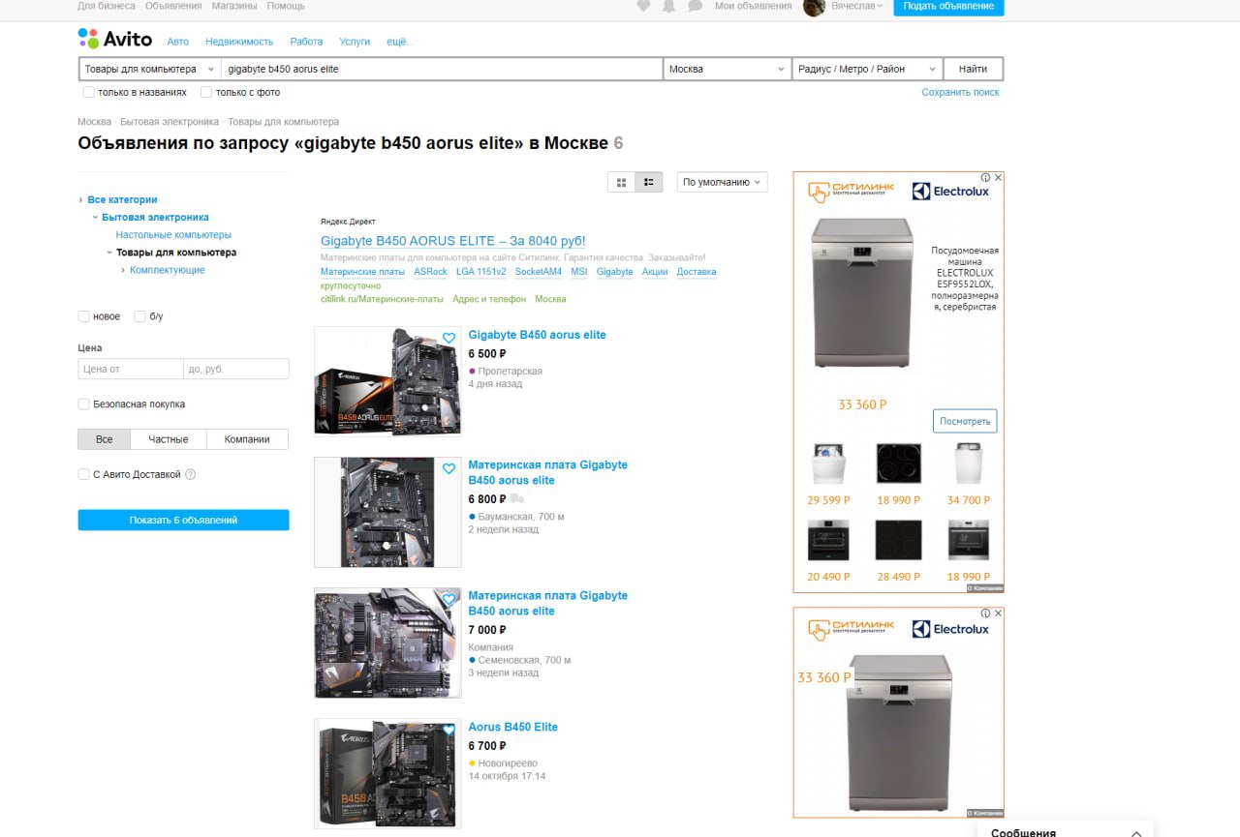Image resolution: width=1240 pixels, height=837 pixels.
Task: Open the Avito logo home page
Action: click(114, 39)
